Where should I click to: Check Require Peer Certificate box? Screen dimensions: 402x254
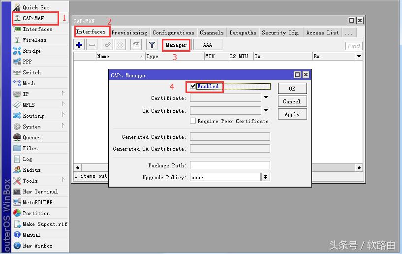(x=193, y=121)
